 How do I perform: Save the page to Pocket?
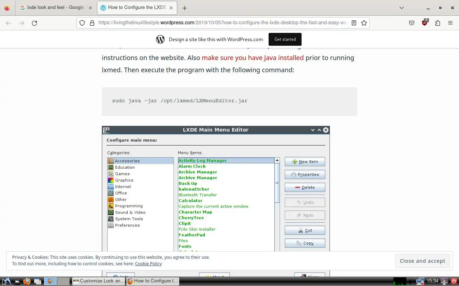tap(412, 23)
